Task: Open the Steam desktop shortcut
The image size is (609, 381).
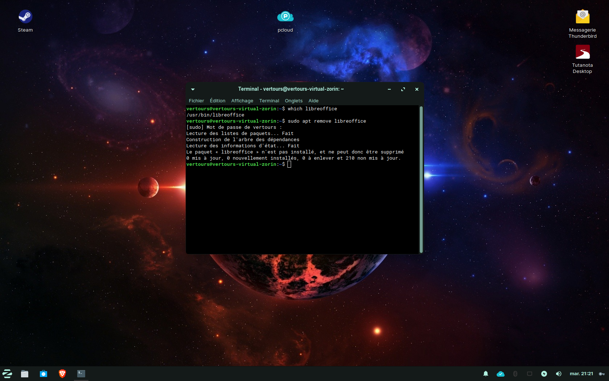Action: coord(25,17)
